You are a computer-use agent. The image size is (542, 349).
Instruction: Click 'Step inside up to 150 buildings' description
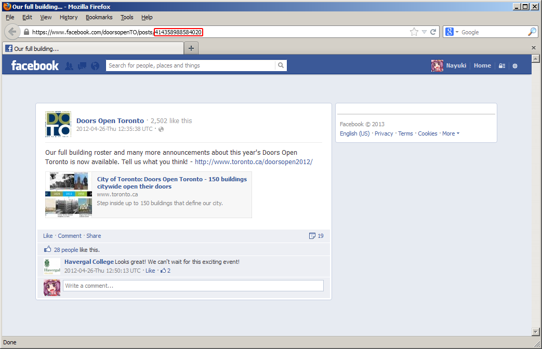tap(160, 203)
